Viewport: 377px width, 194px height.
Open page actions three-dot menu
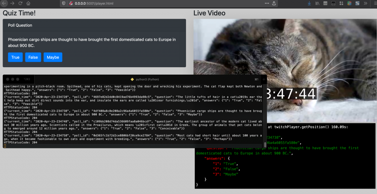pyautogui.click(x=267, y=3)
